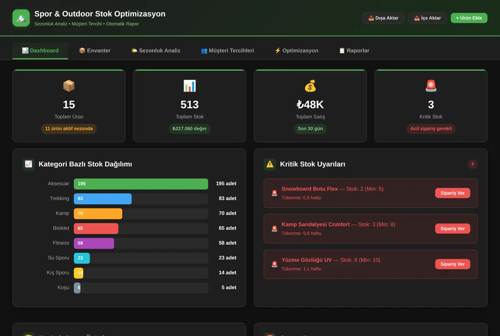Click the siren icon on Kamp Sandalyesi Comfort alert
Image resolution: width=500 pixels, height=336 pixels.
[274, 228]
